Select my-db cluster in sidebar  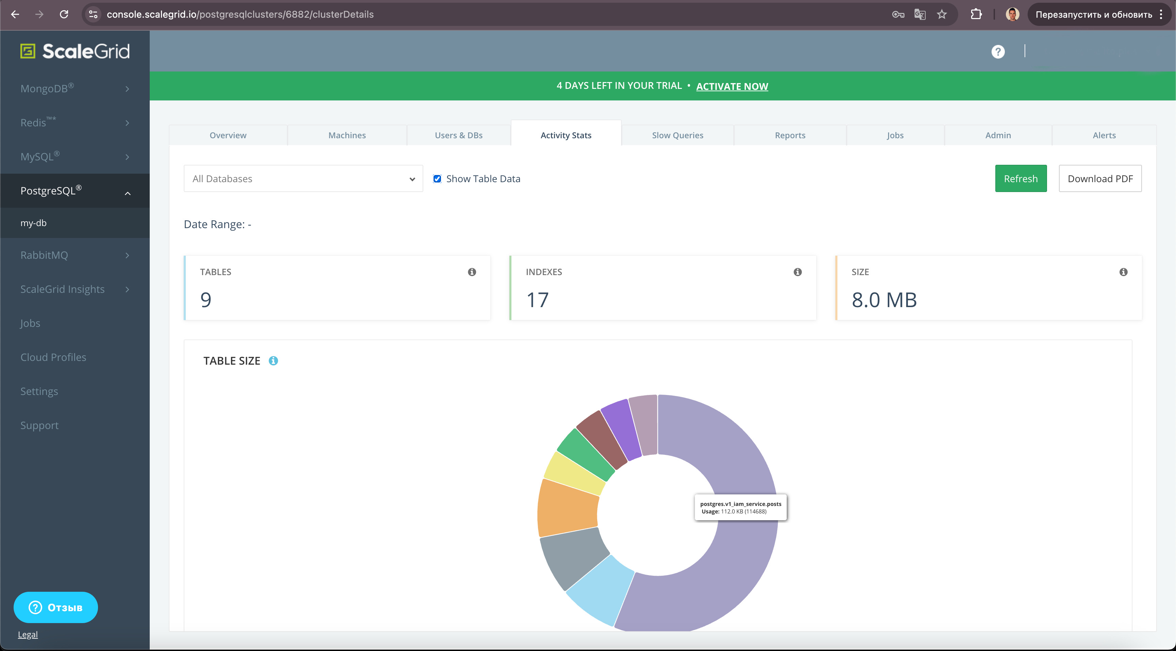click(x=75, y=223)
